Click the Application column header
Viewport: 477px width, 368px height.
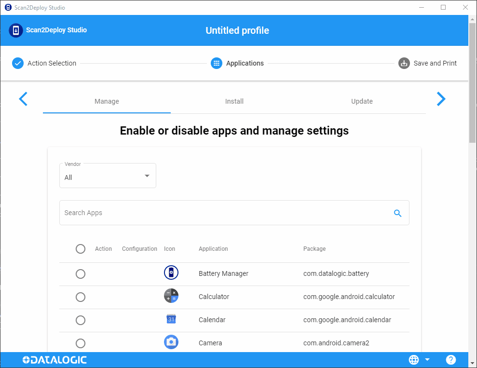point(213,249)
